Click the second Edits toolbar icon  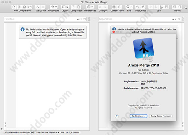tap(156, 7)
